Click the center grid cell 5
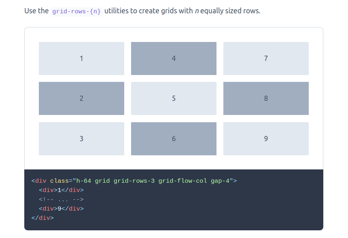This screenshot has width=348, height=238. pos(174,98)
